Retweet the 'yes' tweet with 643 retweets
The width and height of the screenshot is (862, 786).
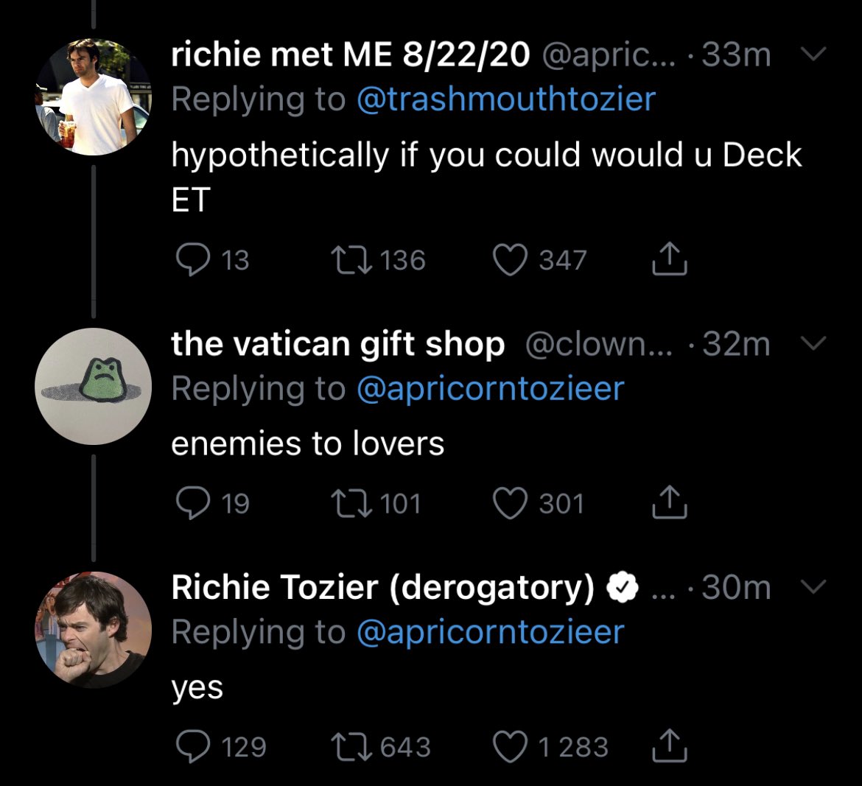pos(351,747)
